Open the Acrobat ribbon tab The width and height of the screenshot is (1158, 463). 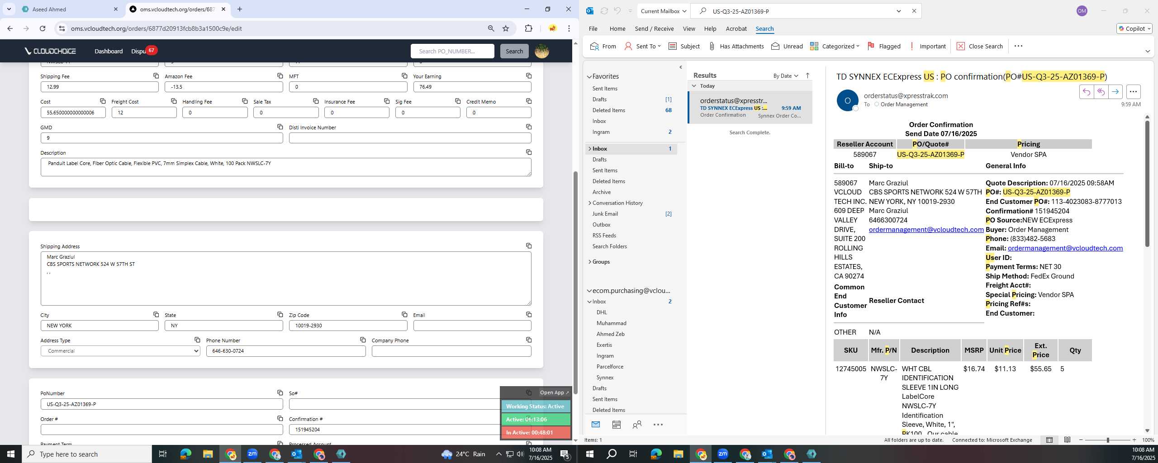pyautogui.click(x=736, y=28)
